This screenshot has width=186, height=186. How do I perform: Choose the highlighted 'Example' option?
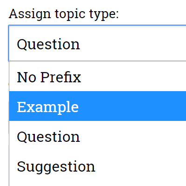pyautogui.click(x=98, y=106)
